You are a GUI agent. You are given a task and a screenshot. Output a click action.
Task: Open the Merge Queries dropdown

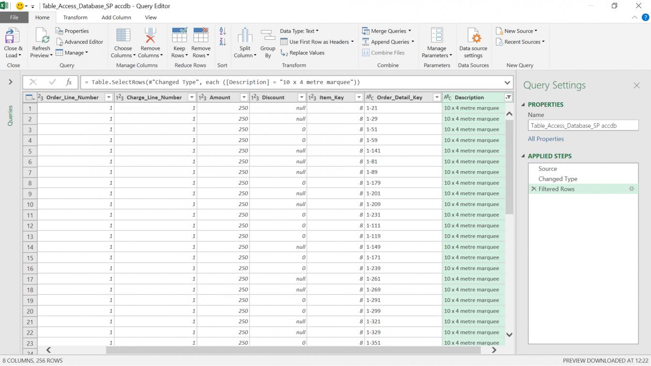[x=387, y=31]
